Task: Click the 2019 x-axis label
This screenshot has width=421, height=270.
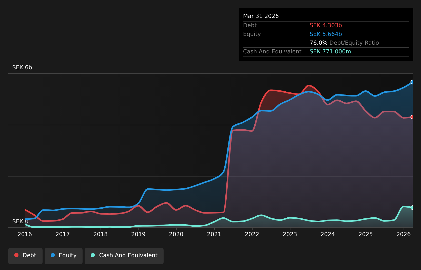Action: coord(138,234)
